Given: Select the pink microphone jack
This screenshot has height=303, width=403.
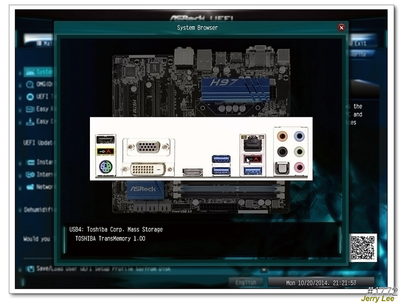Looking at the screenshot, I should [299, 167].
